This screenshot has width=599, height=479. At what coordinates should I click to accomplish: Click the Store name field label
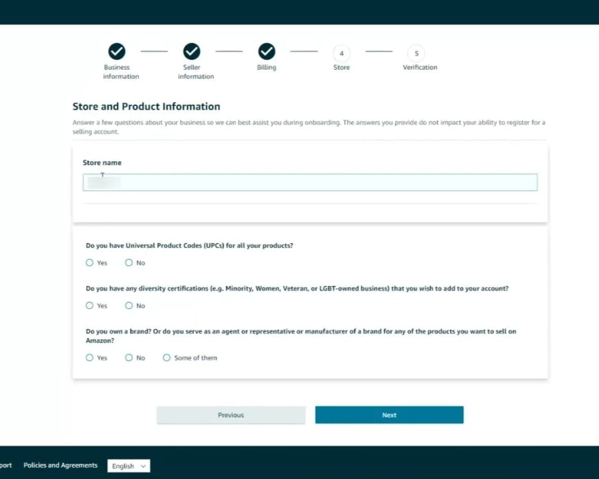click(x=102, y=163)
